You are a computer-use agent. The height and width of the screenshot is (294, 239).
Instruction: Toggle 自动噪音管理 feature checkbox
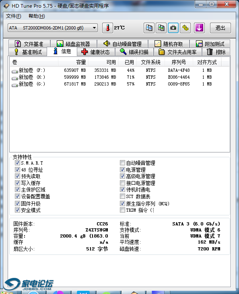[122, 163]
